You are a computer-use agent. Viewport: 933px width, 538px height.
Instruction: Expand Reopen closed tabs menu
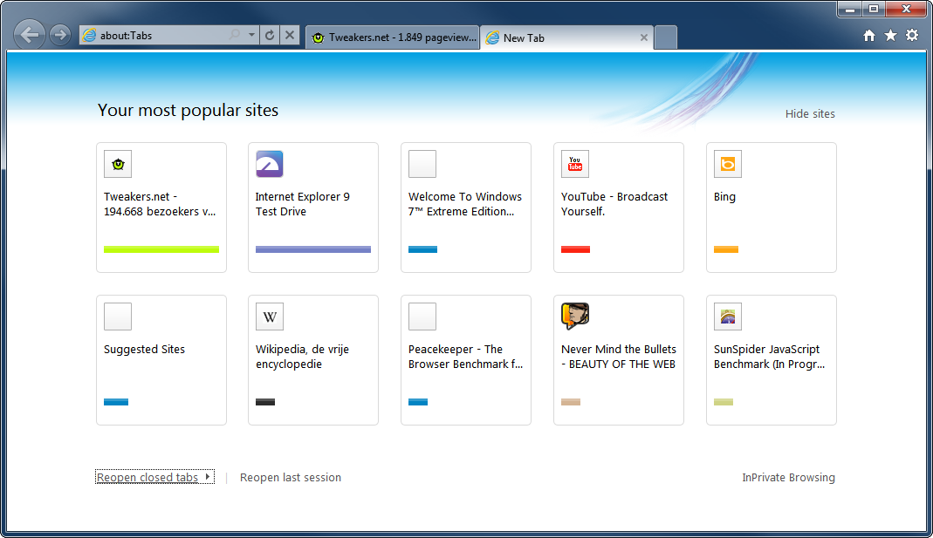point(154,477)
